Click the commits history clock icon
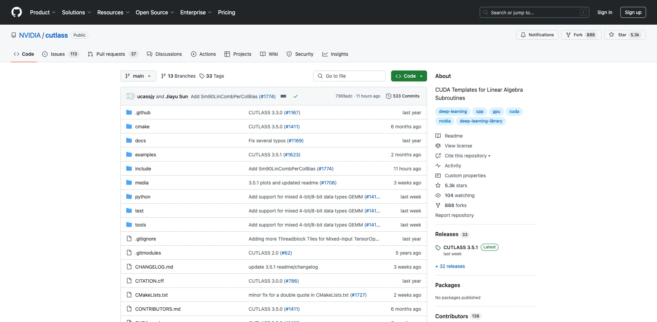Screen dimensions: 657x322 (x=388, y=96)
